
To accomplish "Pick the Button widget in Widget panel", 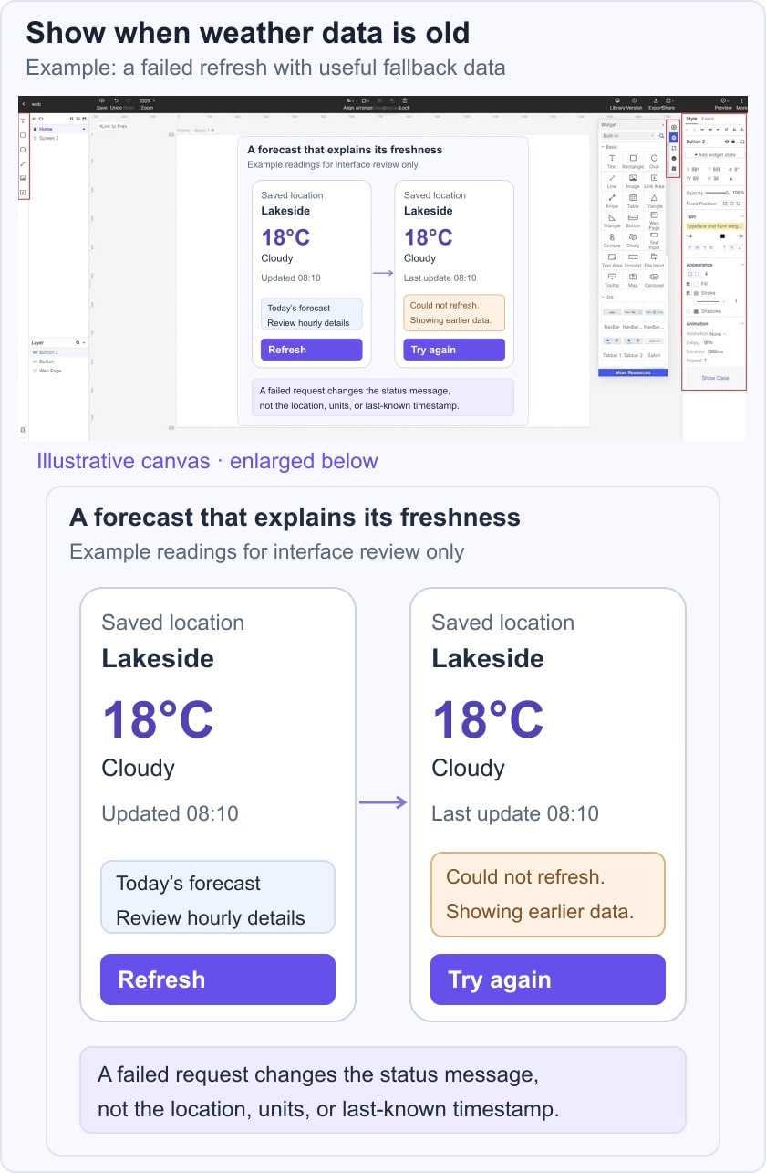I will pos(633,221).
